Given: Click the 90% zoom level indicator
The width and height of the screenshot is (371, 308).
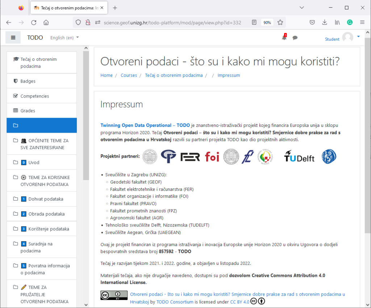Looking at the screenshot, I should pos(267,22).
